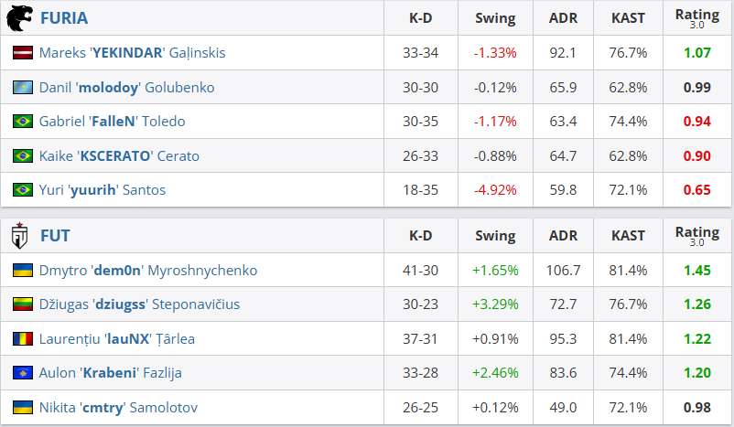The width and height of the screenshot is (734, 427).
Task: Click the FUT team shield logo
Action: [x=19, y=236]
